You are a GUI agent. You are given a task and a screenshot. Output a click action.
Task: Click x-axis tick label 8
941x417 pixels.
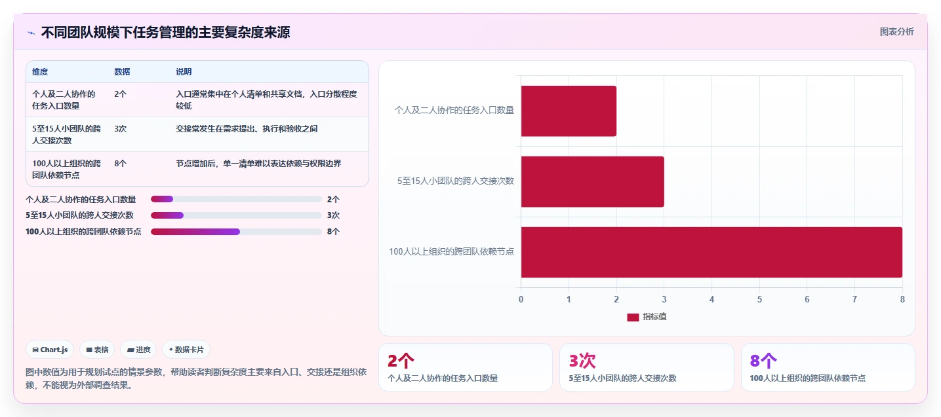(902, 299)
